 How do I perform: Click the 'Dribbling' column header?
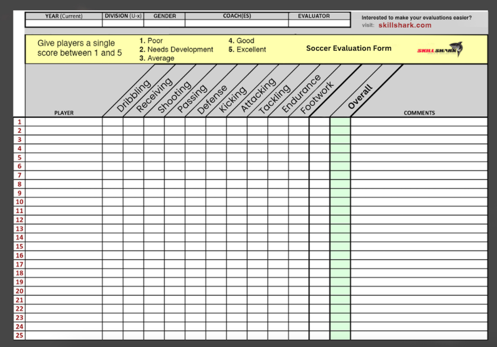click(x=133, y=96)
